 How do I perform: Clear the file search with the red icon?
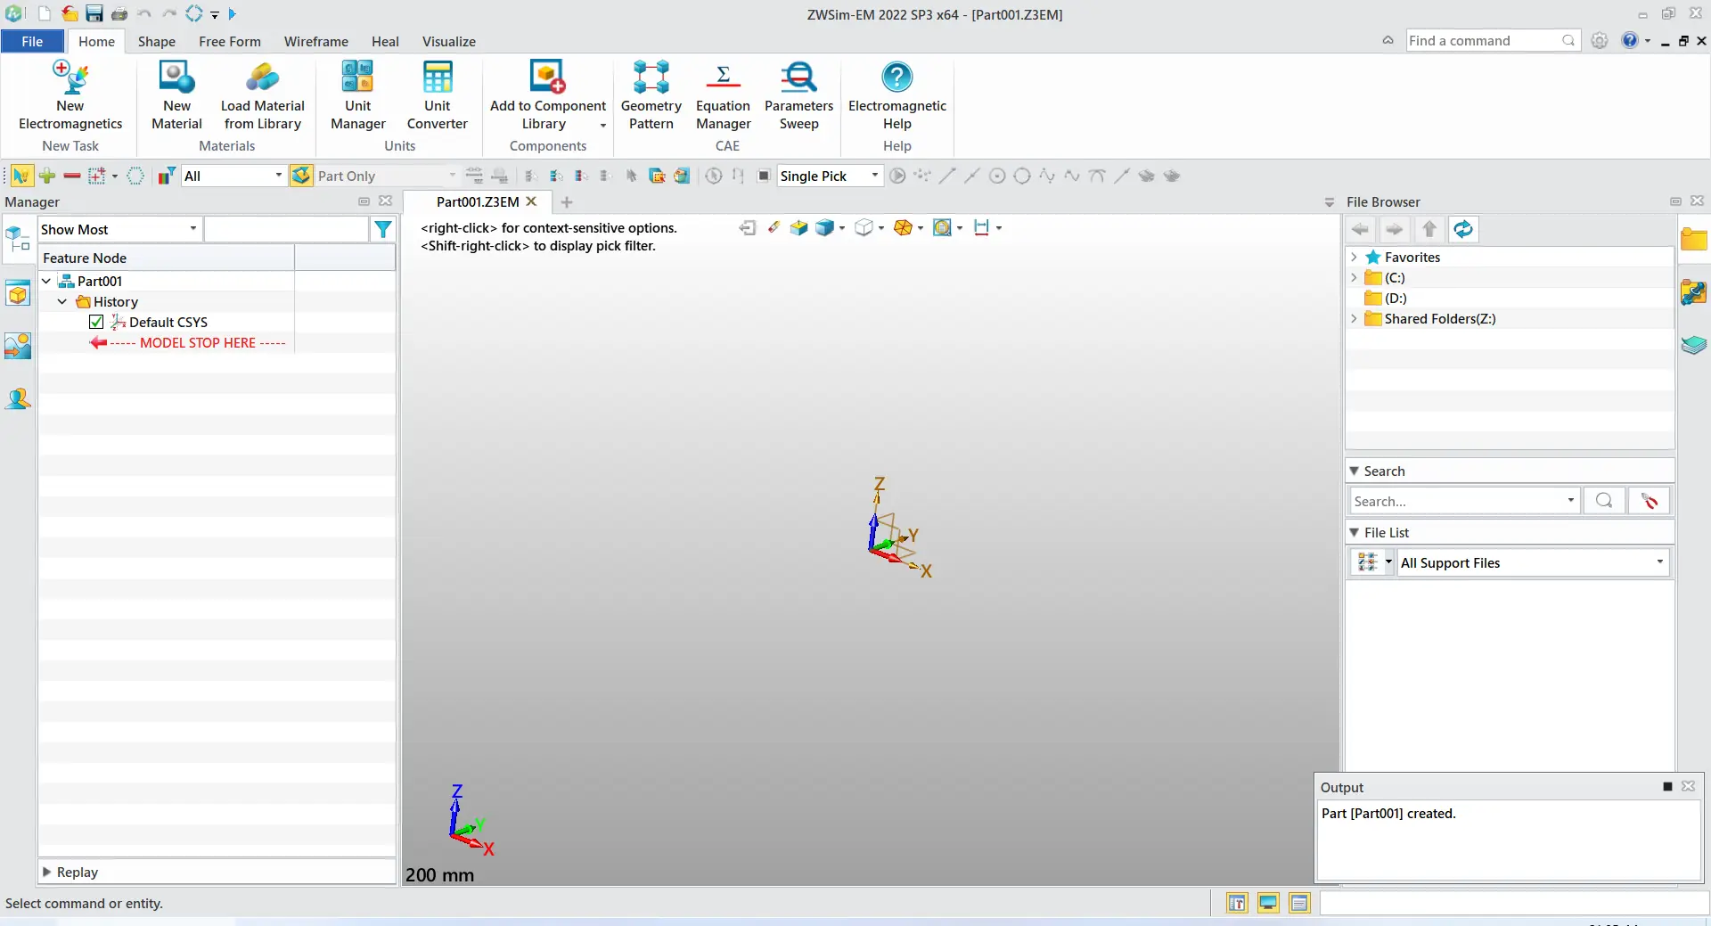pos(1649,501)
